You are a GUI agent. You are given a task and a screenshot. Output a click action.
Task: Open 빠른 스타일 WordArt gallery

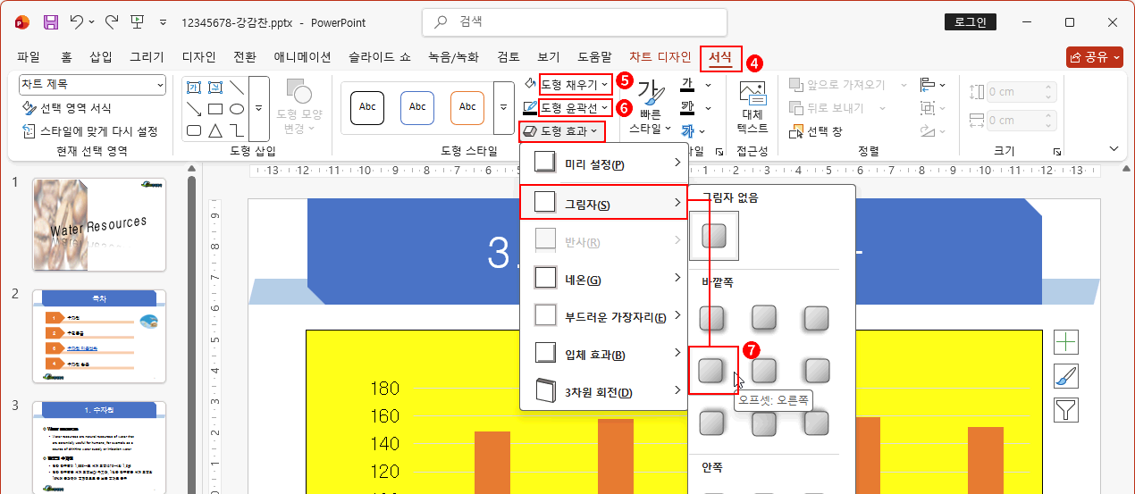(650, 108)
